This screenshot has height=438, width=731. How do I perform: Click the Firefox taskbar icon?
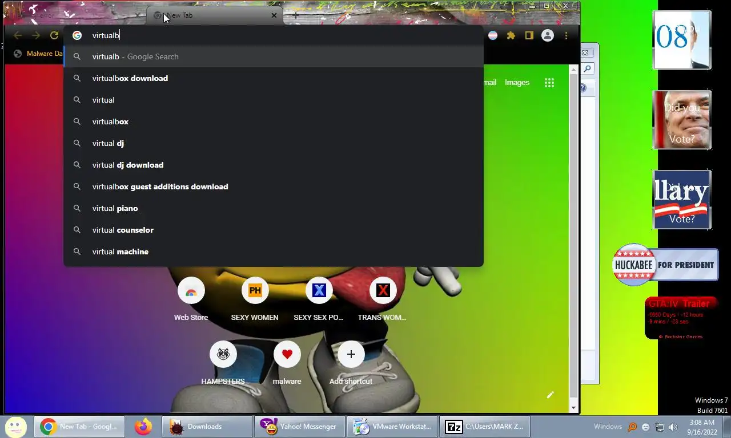143,426
